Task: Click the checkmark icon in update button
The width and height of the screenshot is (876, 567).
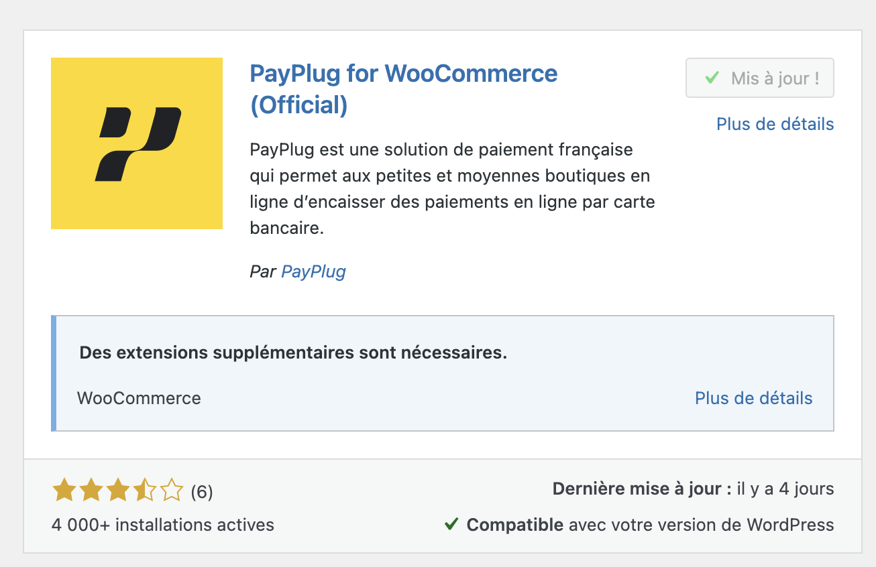Action: (x=712, y=78)
